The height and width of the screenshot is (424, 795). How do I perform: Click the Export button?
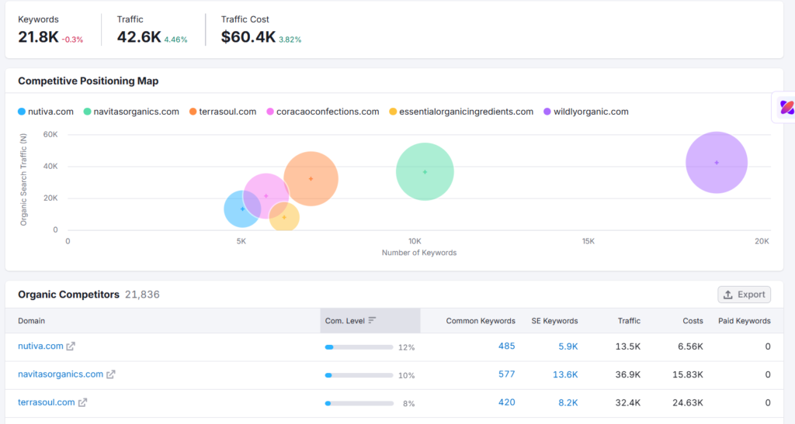pos(744,295)
